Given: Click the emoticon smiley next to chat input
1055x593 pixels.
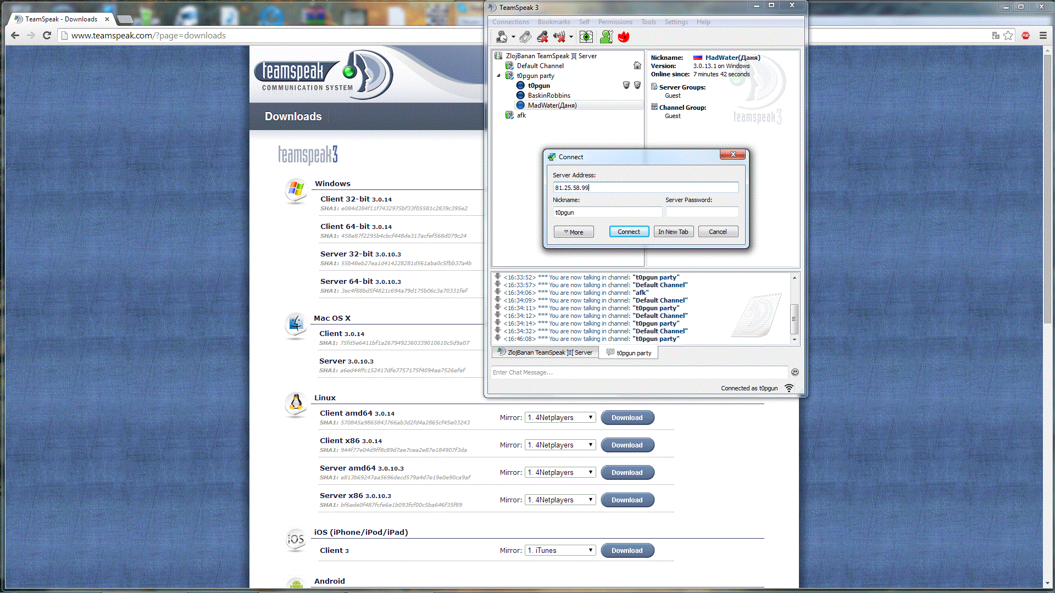Looking at the screenshot, I should 795,372.
